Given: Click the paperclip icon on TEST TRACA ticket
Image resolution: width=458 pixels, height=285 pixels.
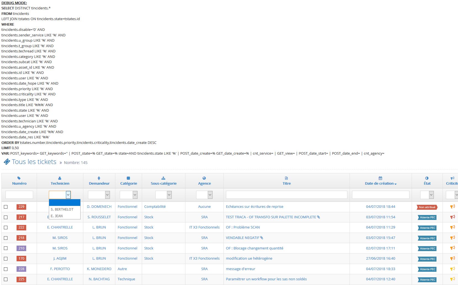Looking at the screenshot, I should pyautogui.click(x=318, y=217).
